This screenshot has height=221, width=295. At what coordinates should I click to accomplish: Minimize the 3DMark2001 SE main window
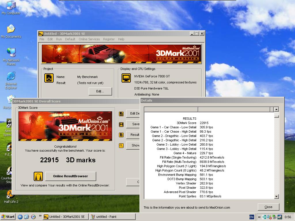(x=192, y=34)
